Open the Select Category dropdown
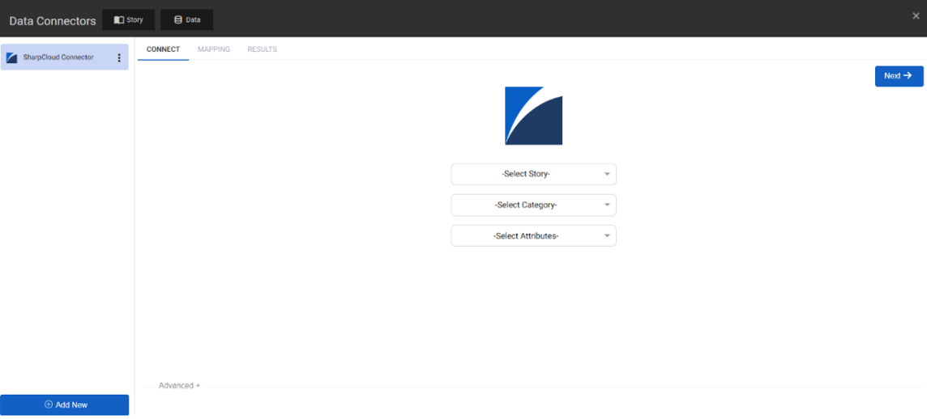This screenshot has width=927, height=419. pyautogui.click(x=533, y=205)
